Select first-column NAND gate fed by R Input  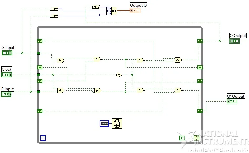point(61,90)
